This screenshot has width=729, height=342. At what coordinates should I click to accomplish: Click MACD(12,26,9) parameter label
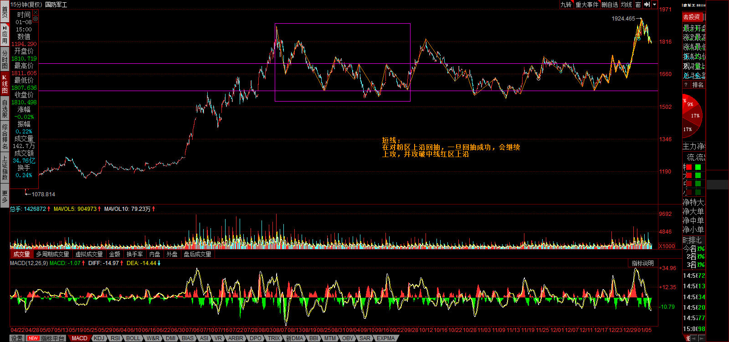click(x=29, y=263)
